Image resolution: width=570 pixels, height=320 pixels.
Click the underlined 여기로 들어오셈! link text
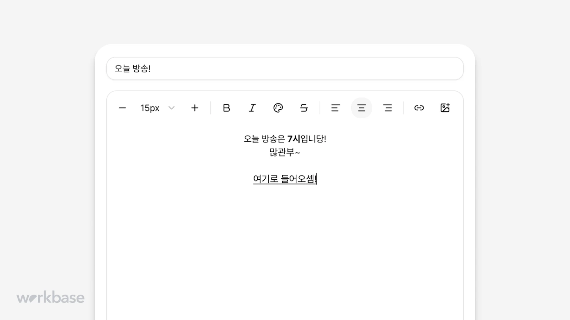[285, 179]
